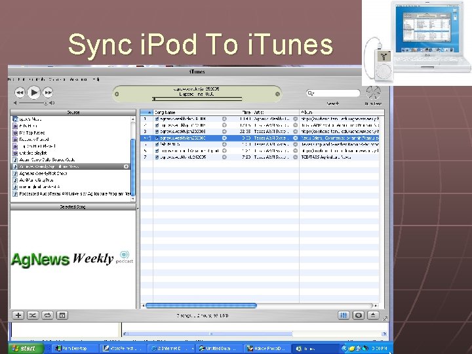
Task: Click the Time column header
Action: coord(246,112)
